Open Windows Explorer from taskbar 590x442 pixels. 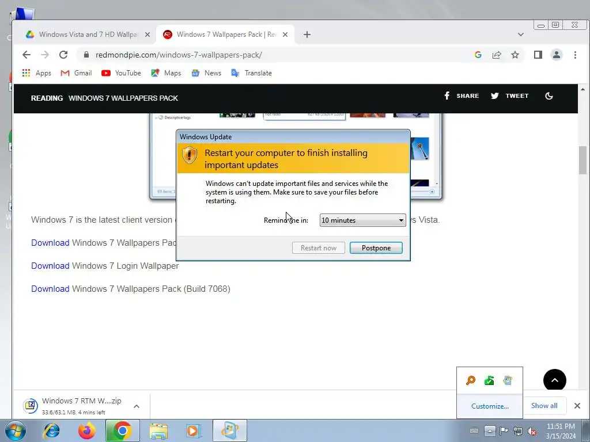tap(158, 430)
